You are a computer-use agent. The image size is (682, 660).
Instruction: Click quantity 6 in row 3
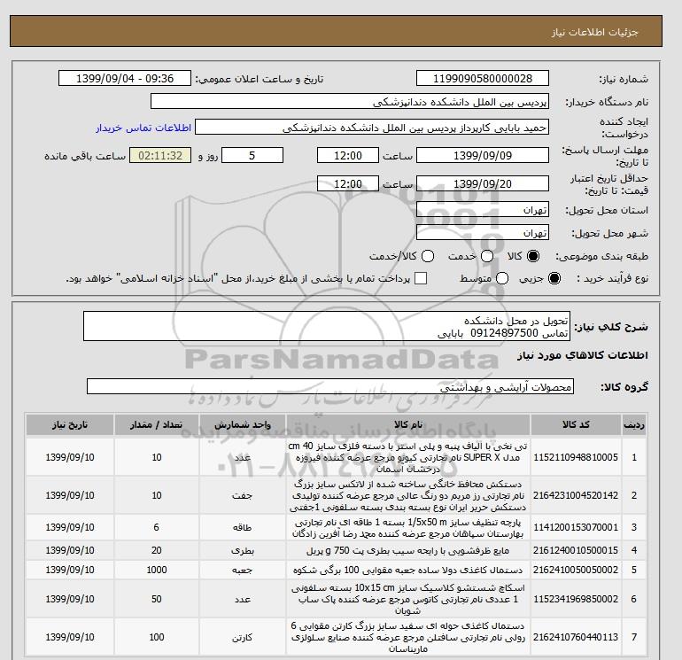coord(157,527)
